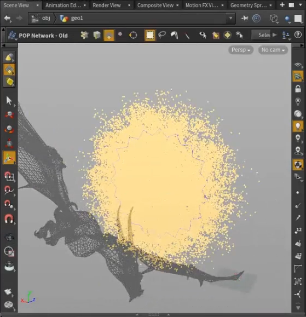Screen dimensions: 306x317
Task: Open the help question mark icon
Action: [x=298, y=35]
